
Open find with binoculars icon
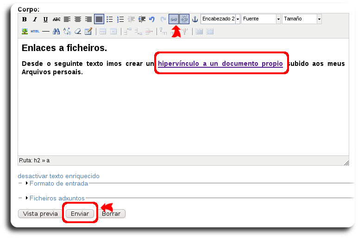coord(56,32)
